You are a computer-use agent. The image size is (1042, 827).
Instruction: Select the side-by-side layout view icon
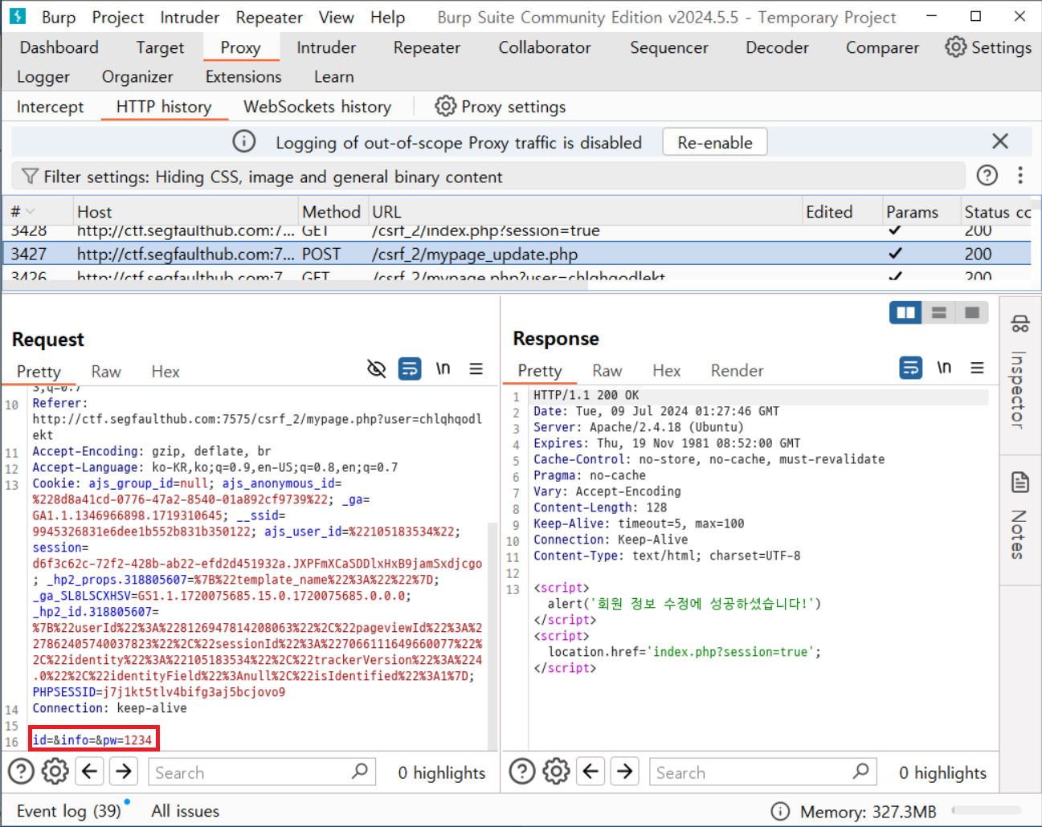pyautogui.click(x=905, y=312)
